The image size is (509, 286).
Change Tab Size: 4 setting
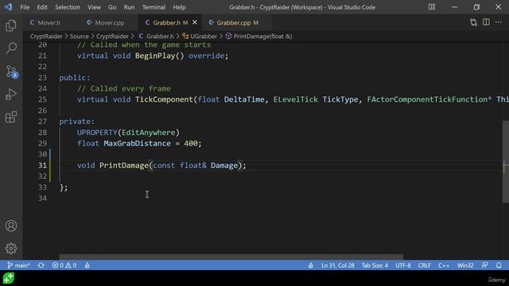click(x=375, y=265)
